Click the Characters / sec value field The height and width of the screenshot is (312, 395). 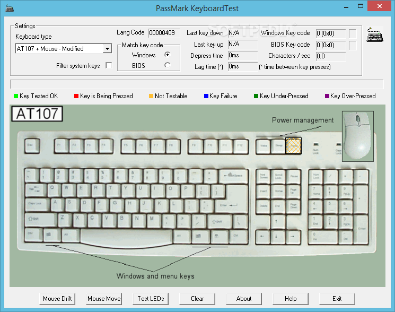coord(331,56)
